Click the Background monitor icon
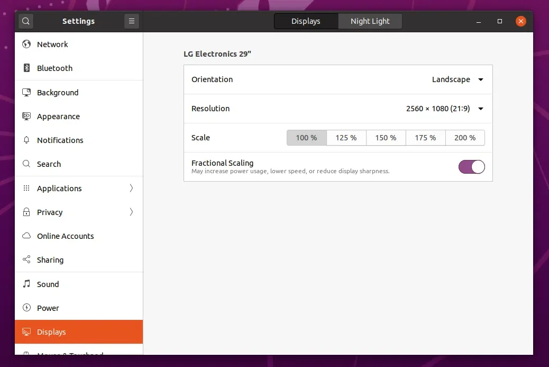This screenshot has width=549, height=367. click(x=26, y=93)
